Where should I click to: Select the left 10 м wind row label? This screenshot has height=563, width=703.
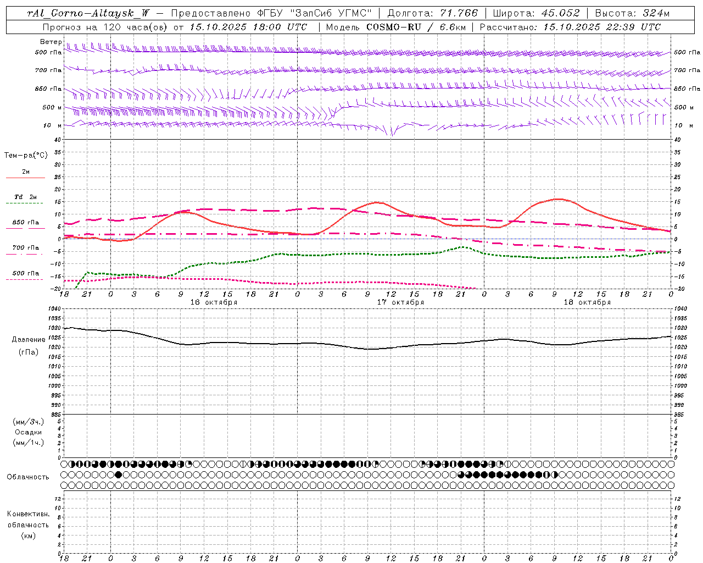52,125
